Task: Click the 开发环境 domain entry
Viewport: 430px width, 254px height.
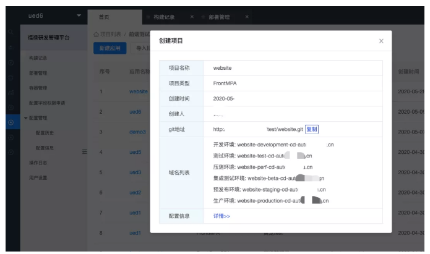Action: (x=273, y=145)
